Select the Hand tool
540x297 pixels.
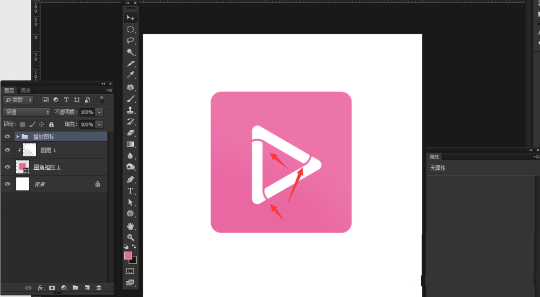131,226
